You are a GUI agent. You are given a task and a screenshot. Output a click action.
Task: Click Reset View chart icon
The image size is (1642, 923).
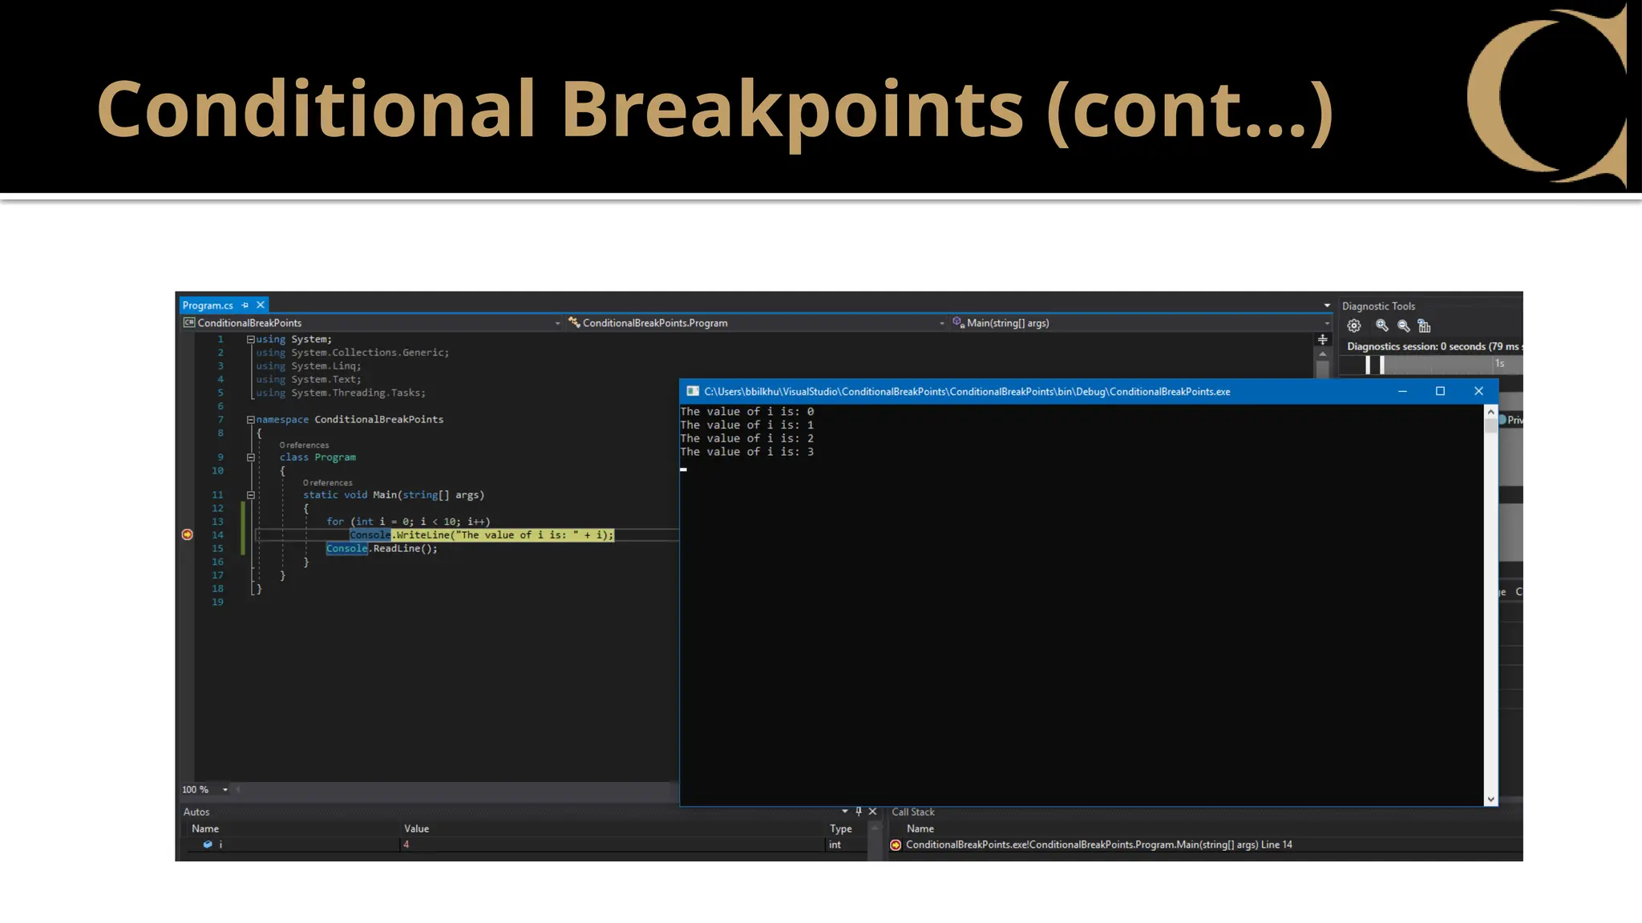(1424, 325)
